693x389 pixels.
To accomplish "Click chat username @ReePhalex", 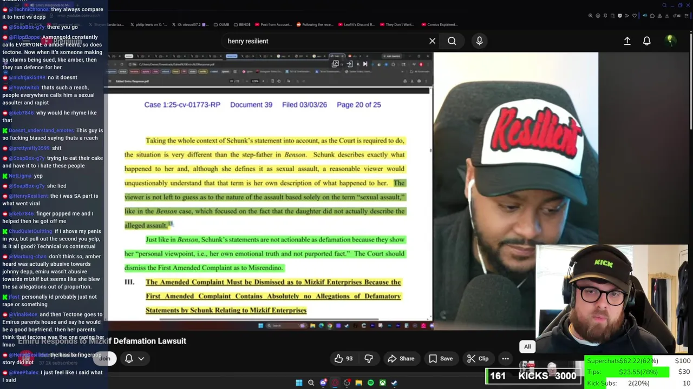I will 24,372.
